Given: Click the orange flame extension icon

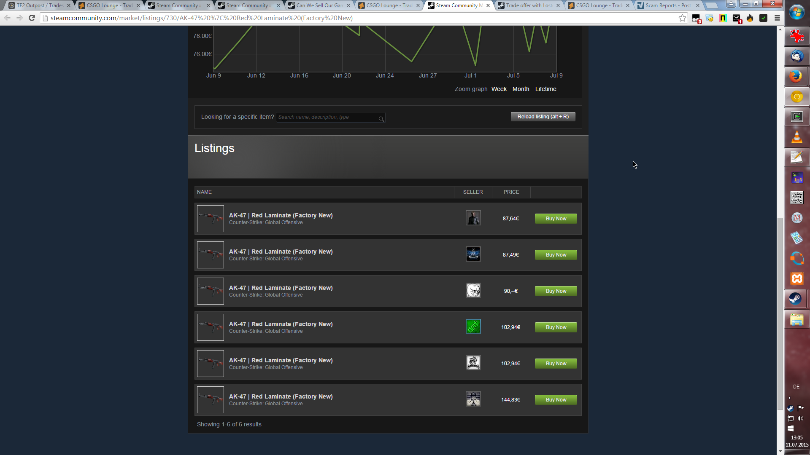Looking at the screenshot, I should 750,18.
